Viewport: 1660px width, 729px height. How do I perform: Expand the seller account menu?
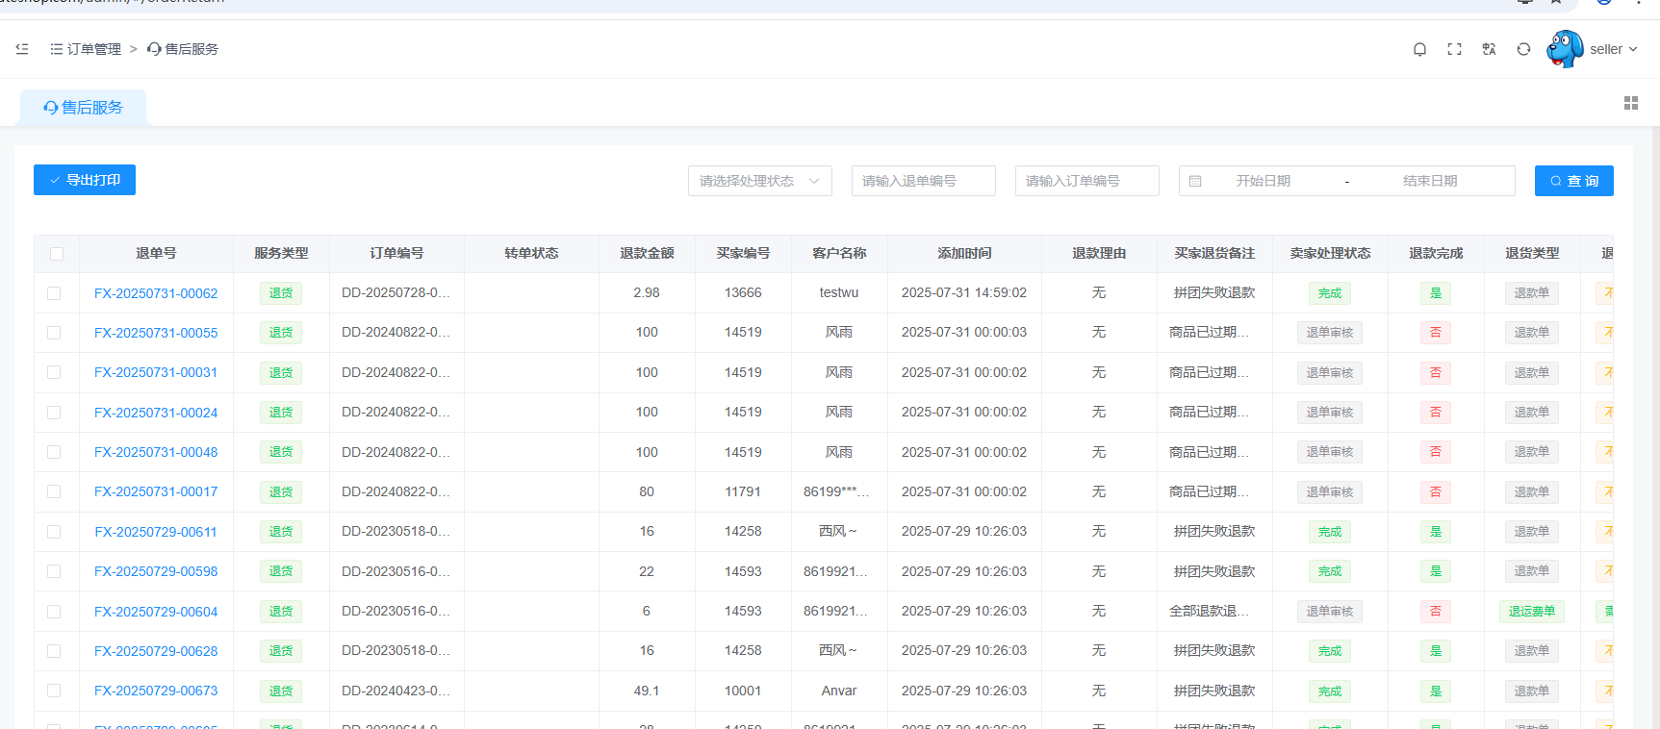[x=1613, y=49]
